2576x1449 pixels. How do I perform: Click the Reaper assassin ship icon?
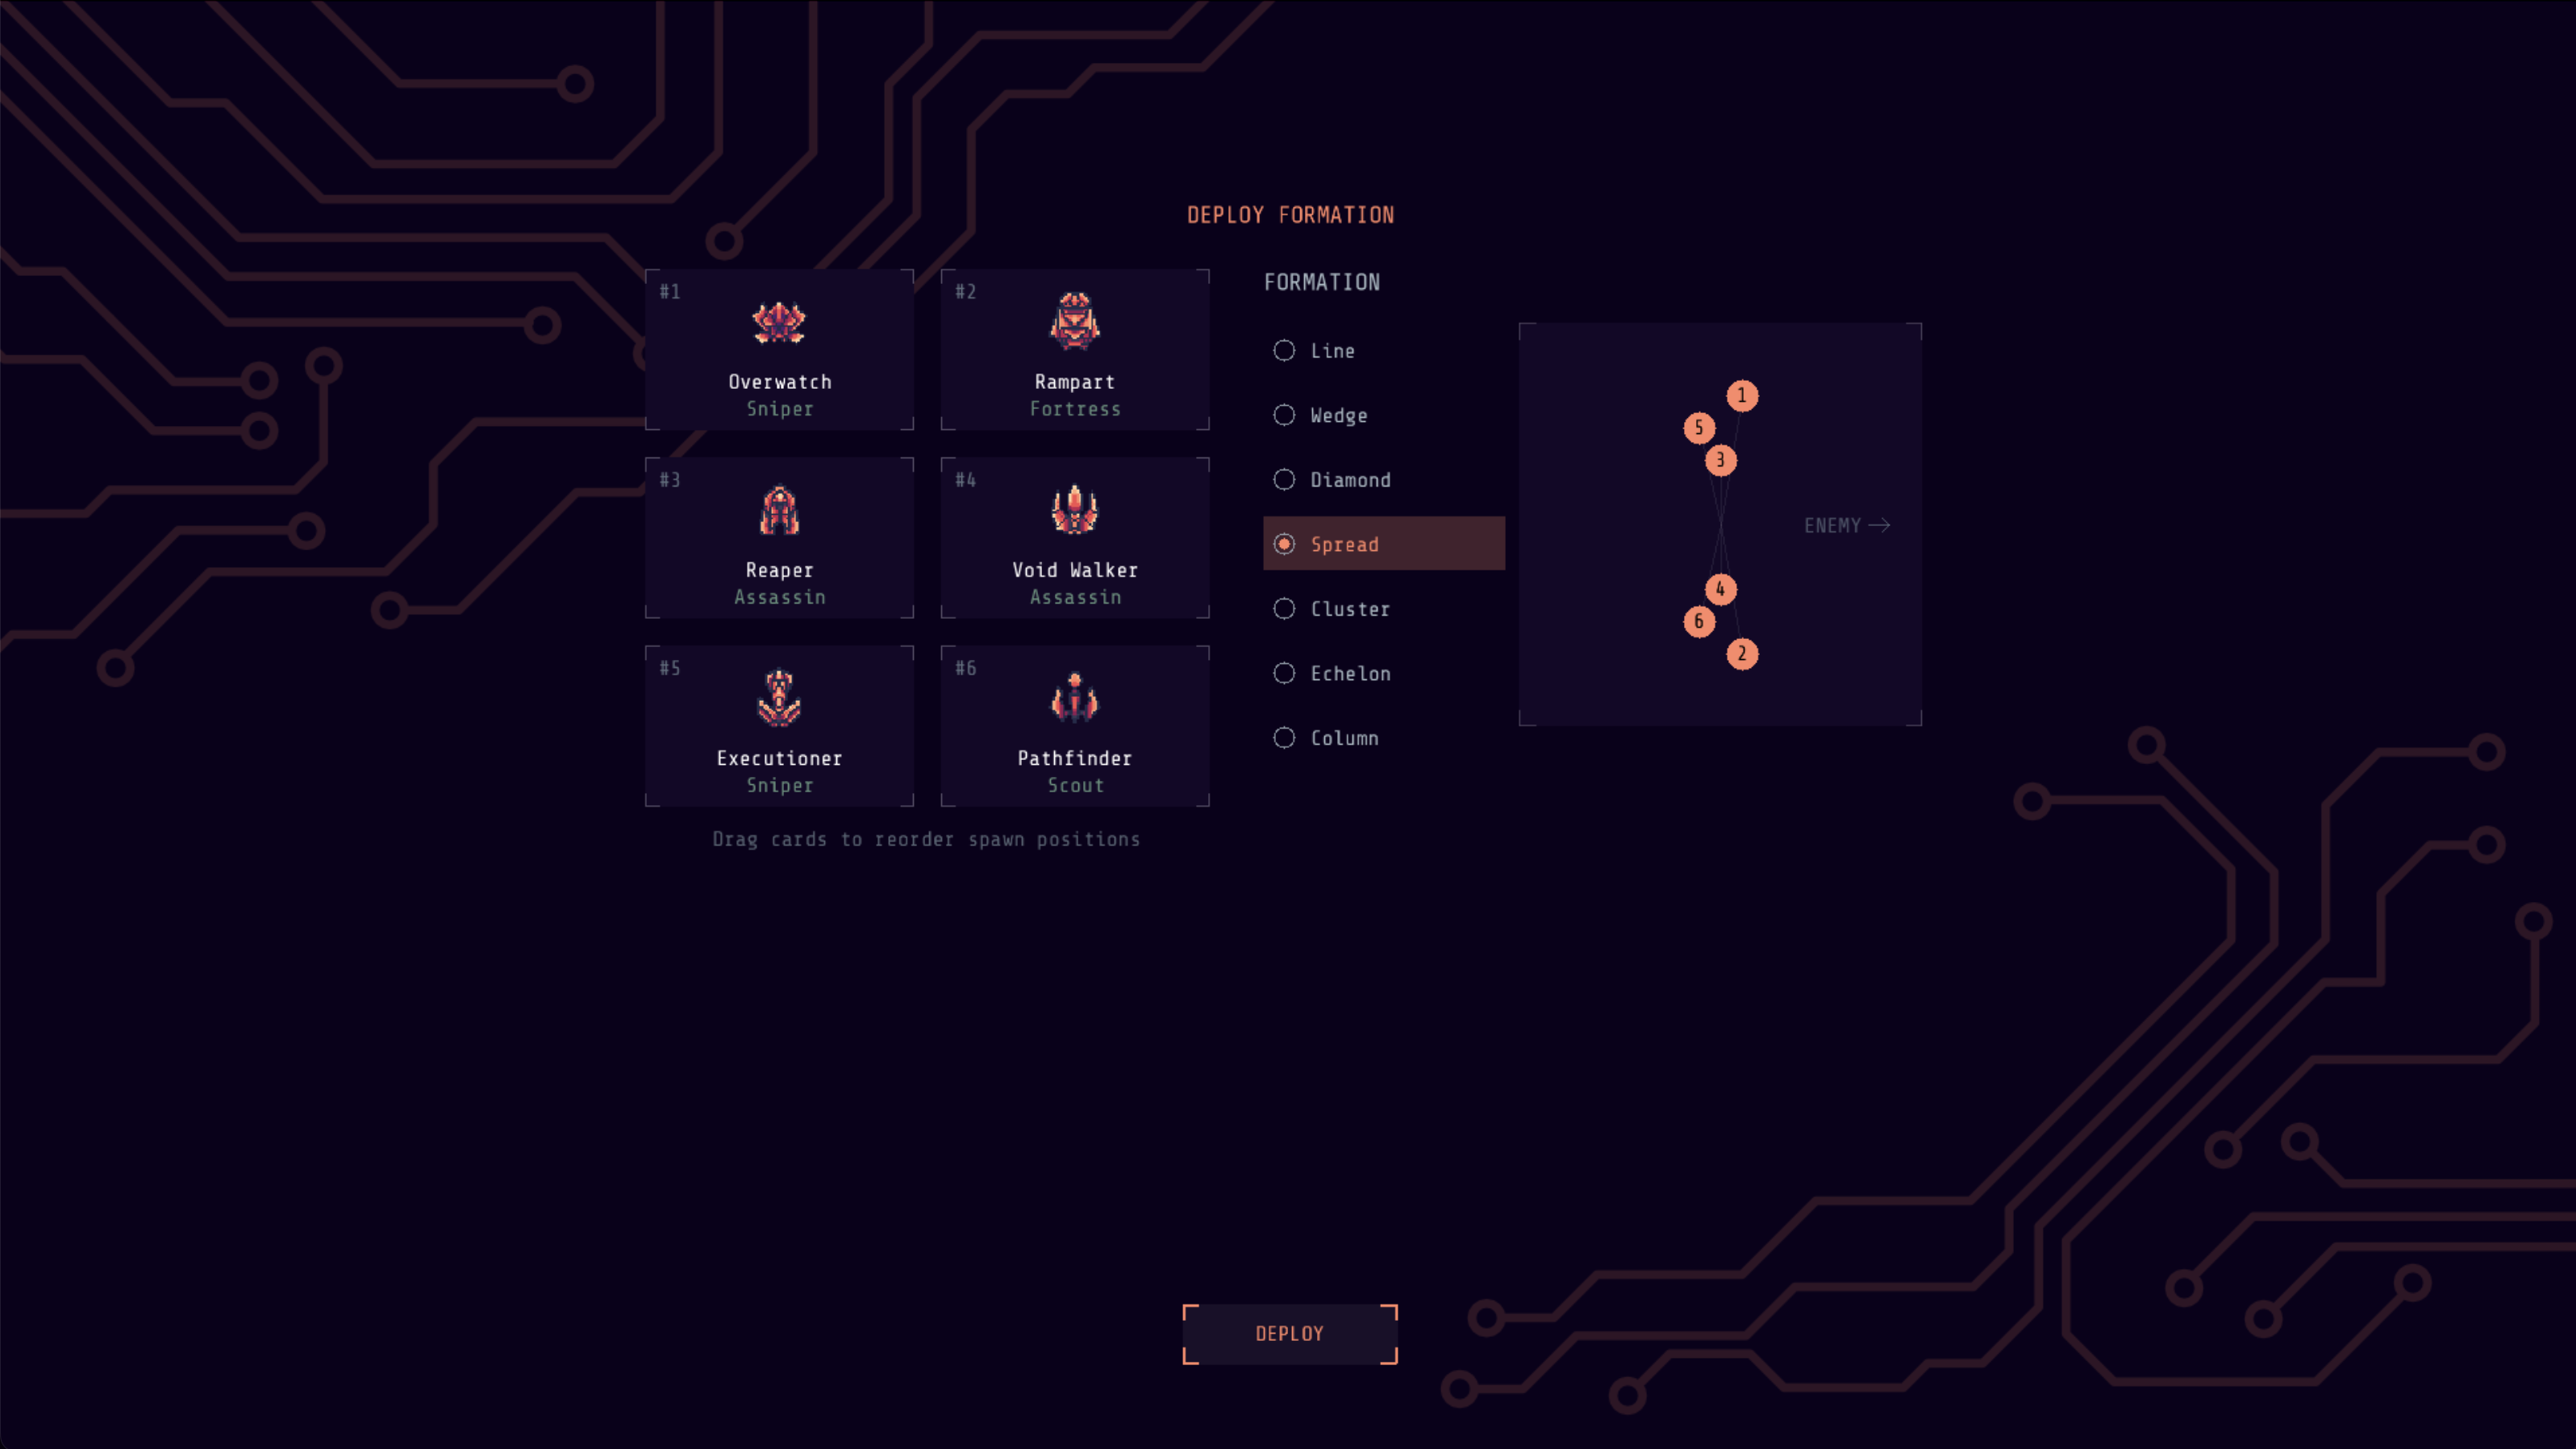(779, 511)
